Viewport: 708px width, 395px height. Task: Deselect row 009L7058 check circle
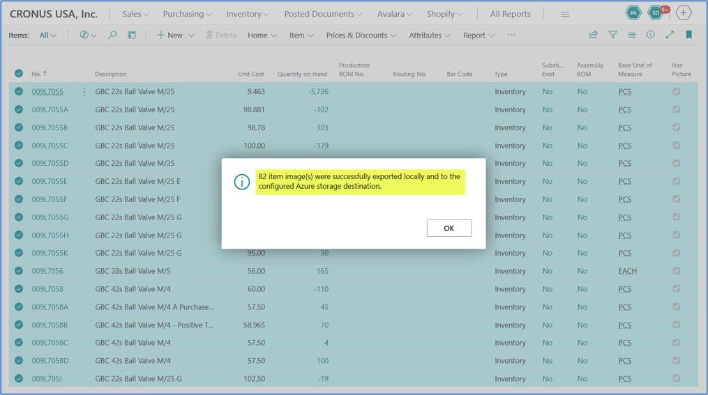19,288
